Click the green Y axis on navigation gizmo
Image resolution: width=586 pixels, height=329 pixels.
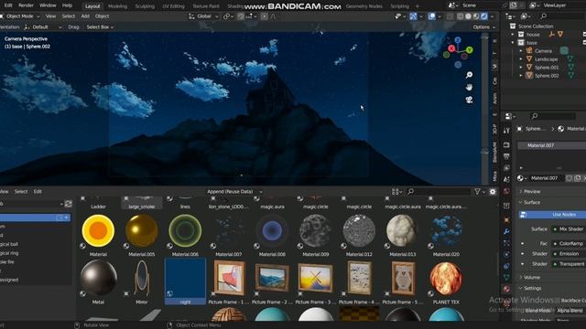[x=470, y=49]
